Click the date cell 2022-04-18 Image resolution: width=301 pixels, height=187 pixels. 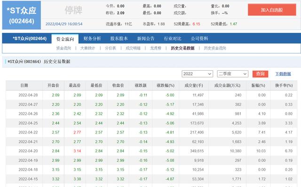point(28,170)
